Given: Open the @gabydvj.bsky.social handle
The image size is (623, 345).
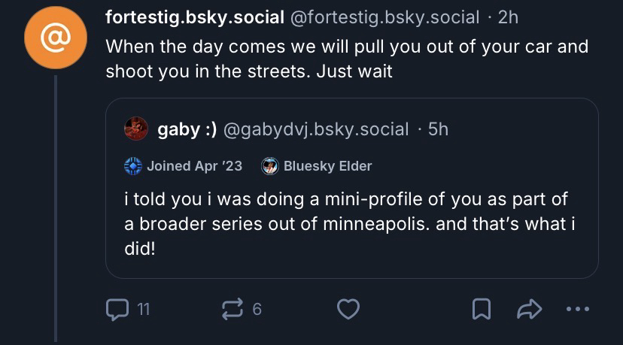Looking at the screenshot, I should coord(316,129).
